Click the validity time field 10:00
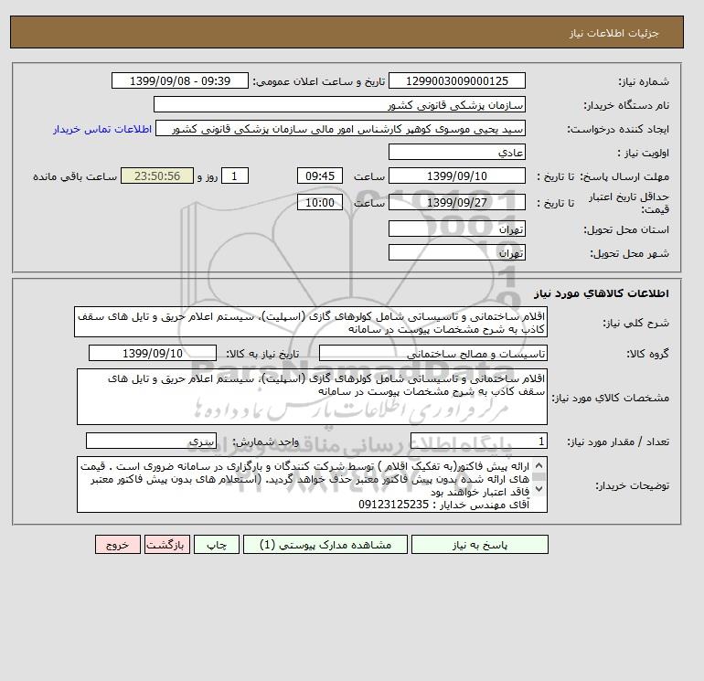The height and width of the screenshot is (681, 704). coord(320,202)
